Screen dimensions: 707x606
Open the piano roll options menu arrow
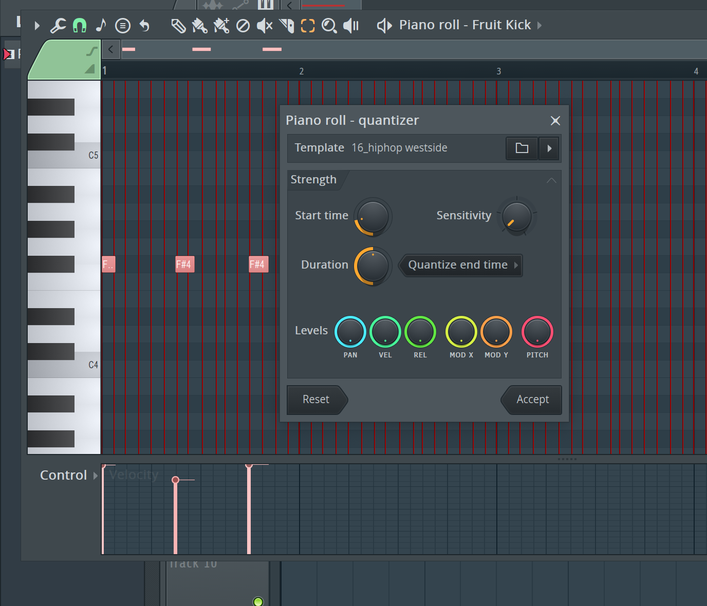coord(37,25)
